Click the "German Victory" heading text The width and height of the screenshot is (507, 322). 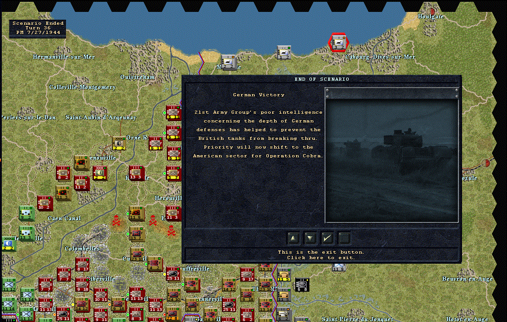[259, 95]
